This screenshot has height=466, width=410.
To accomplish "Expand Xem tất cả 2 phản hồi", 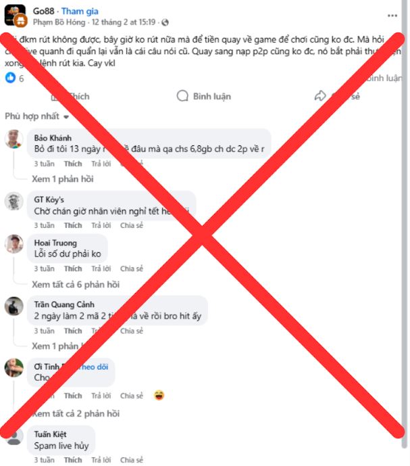I will point(76,414).
